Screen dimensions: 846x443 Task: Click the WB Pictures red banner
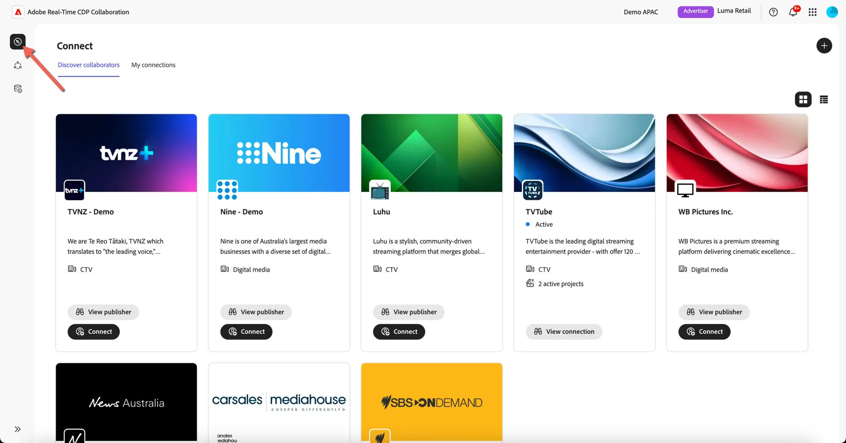click(737, 153)
